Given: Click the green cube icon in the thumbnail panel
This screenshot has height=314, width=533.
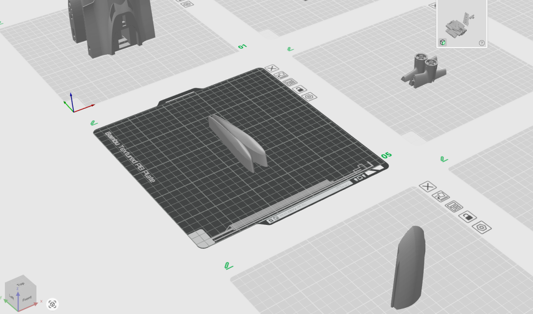Looking at the screenshot, I should pyautogui.click(x=442, y=42).
